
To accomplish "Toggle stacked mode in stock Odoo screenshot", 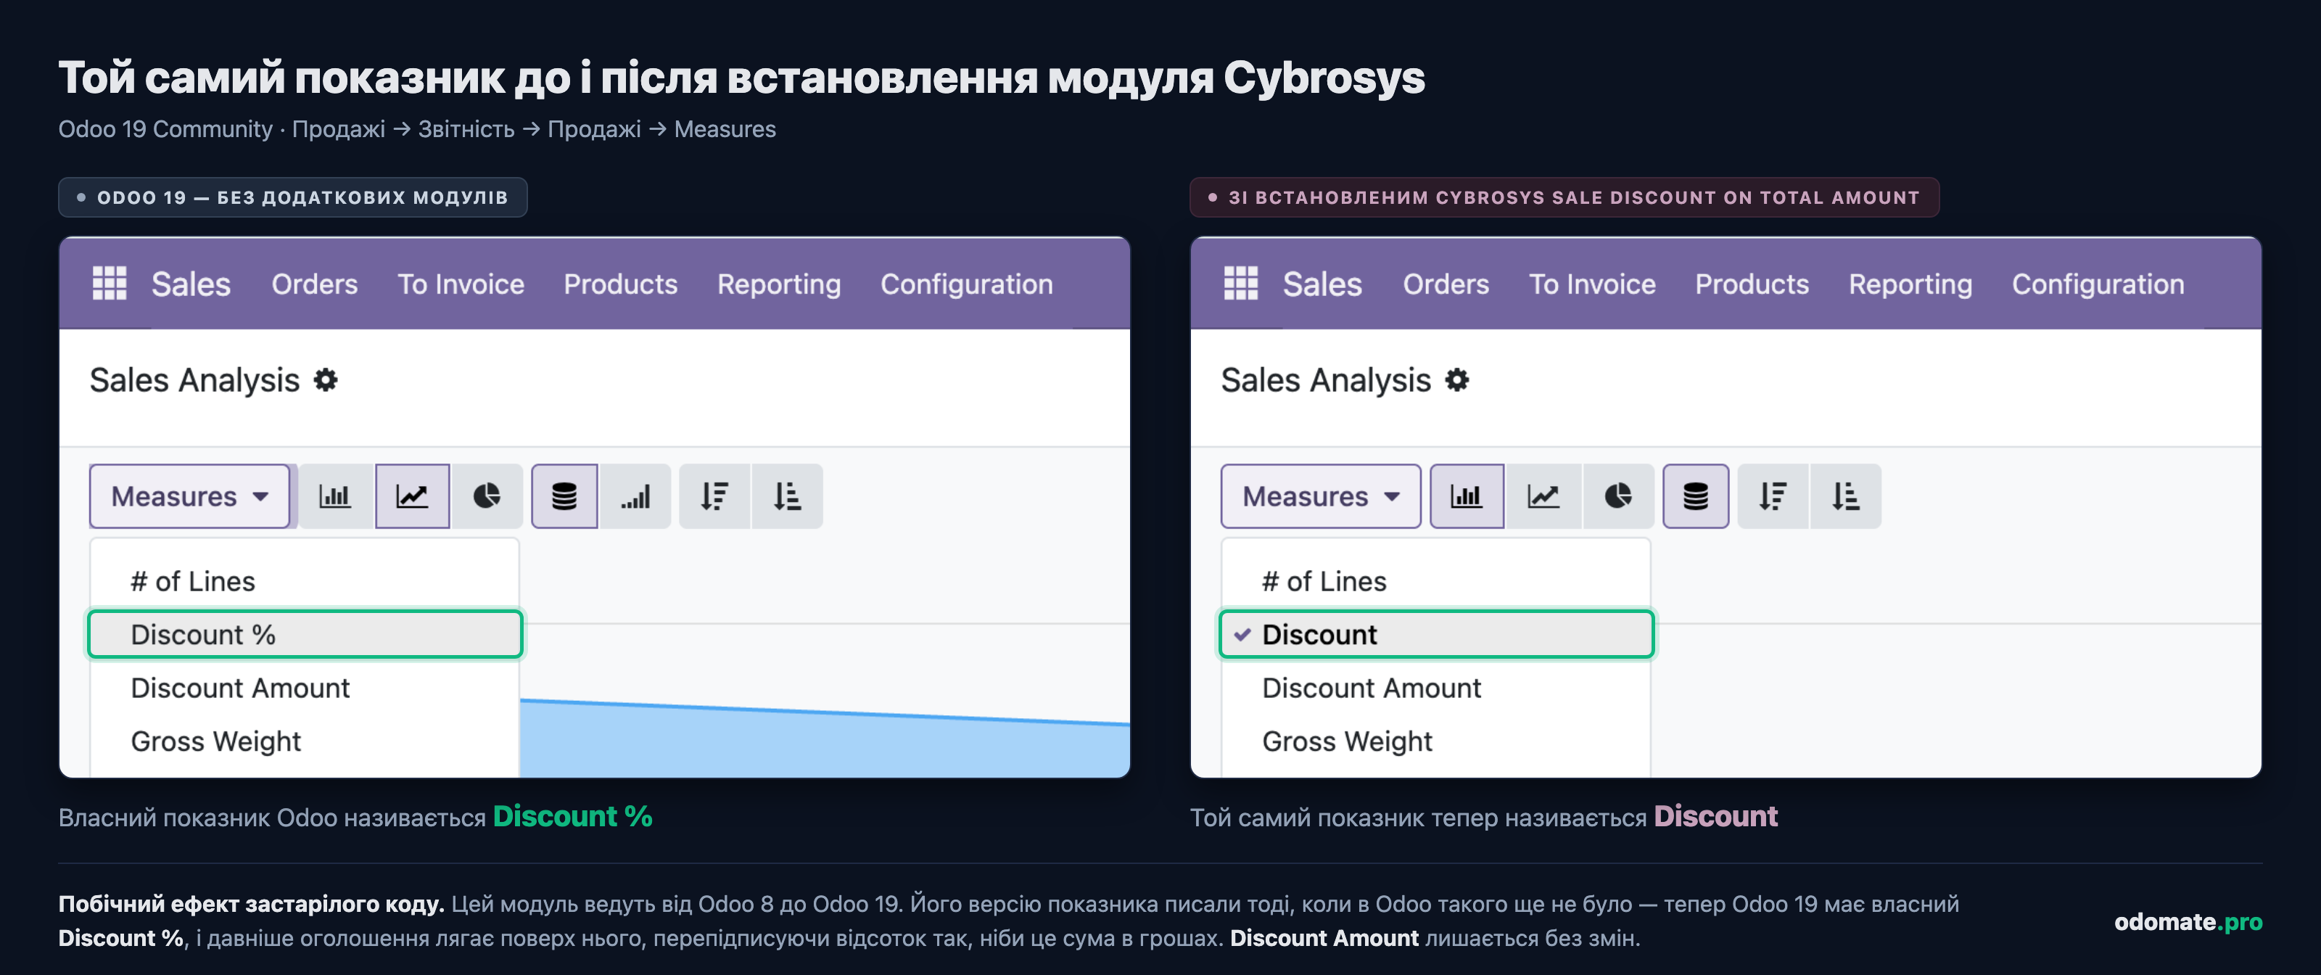I will point(564,496).
